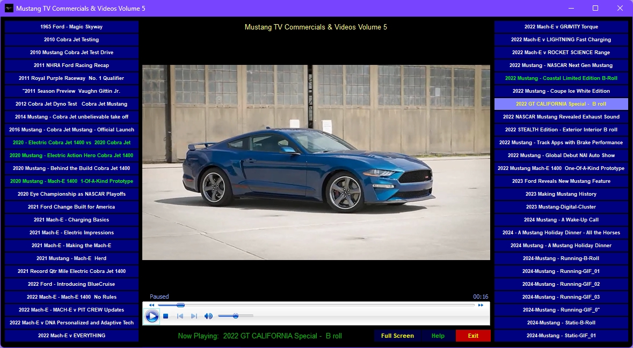Open Full Screen mode
Screen dimensions: 633x348
[x=397, y=336]
